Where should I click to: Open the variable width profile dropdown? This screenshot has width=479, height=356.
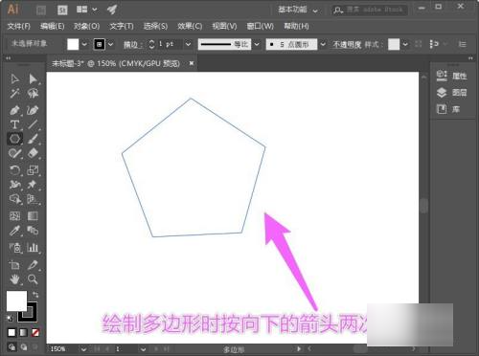[x=257, y=44]
